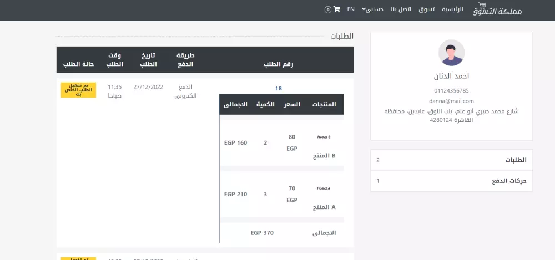Click the المنتج B product name

point(324,156)
